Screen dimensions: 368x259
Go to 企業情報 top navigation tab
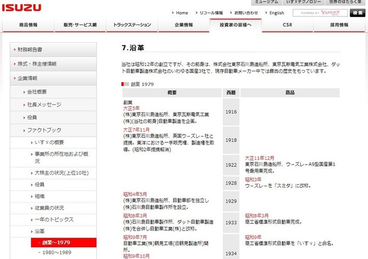tap(184, 25)
